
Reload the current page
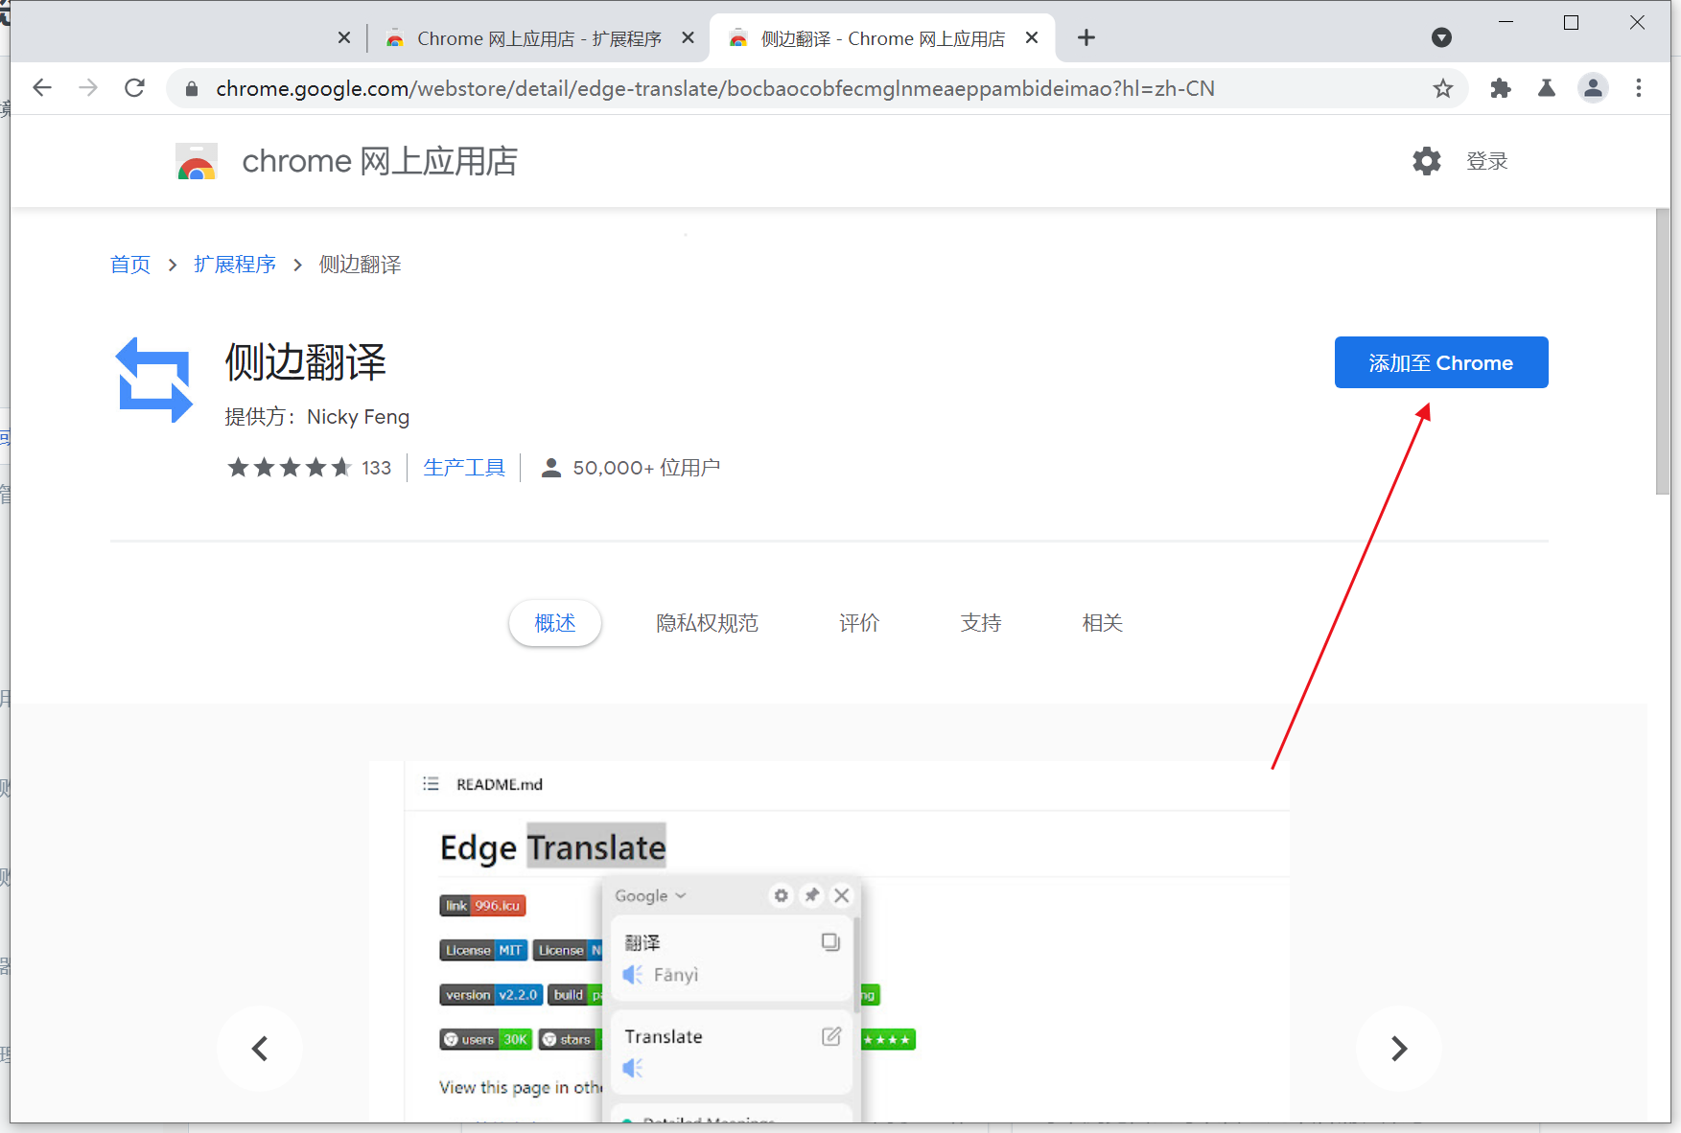135,88
